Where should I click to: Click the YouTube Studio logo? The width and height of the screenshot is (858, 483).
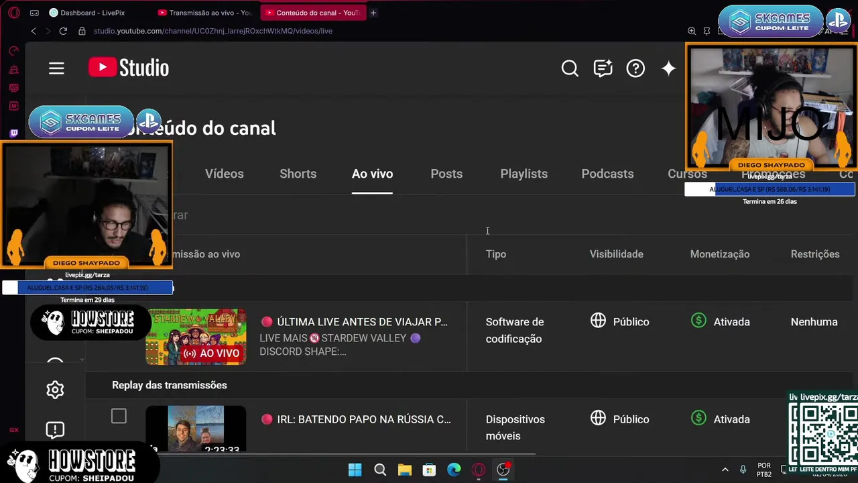(129, 68)
